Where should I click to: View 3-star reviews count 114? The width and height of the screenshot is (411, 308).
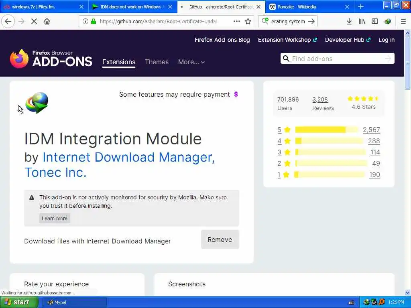tap(375, 152)
